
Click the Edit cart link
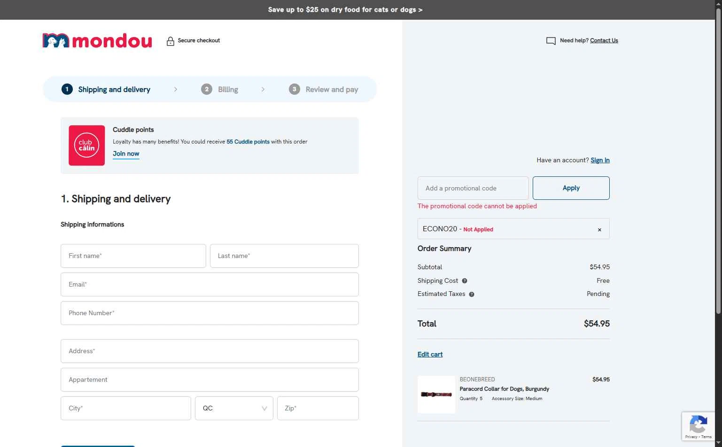coord(430,355)
